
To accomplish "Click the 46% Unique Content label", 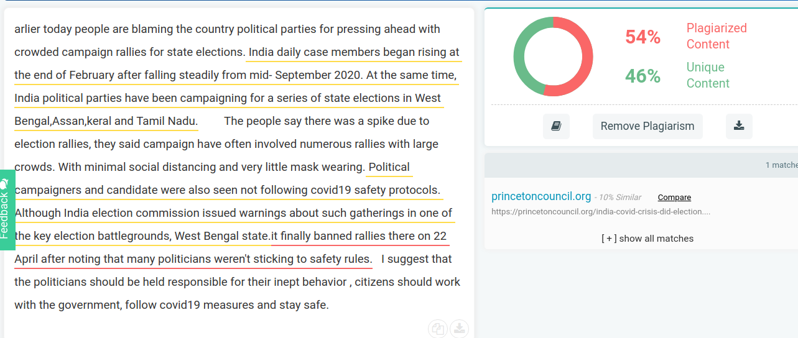I will point(677,75).
